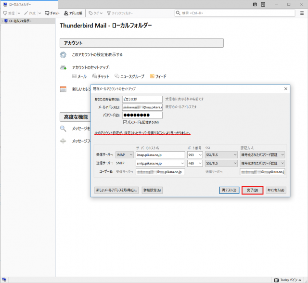Open the outgoing port 465 dropdown
This screenshot has width=308, height=283.
194,163
